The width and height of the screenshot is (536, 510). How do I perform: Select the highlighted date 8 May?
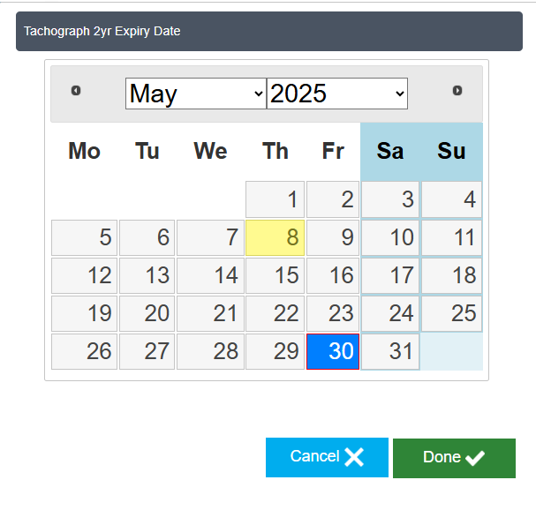pyautogui.click(x=275, y=238)
